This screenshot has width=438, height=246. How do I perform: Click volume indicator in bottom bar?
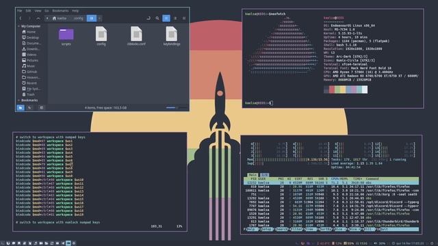[x=380, y=243]
